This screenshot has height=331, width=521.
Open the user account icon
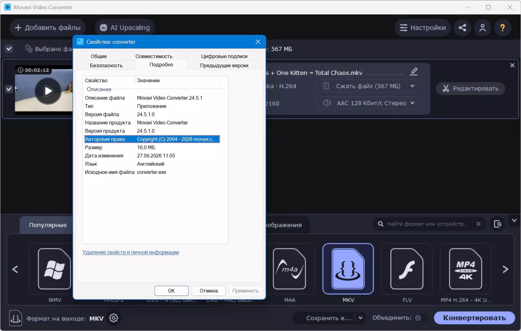click(x=482, y=28)
